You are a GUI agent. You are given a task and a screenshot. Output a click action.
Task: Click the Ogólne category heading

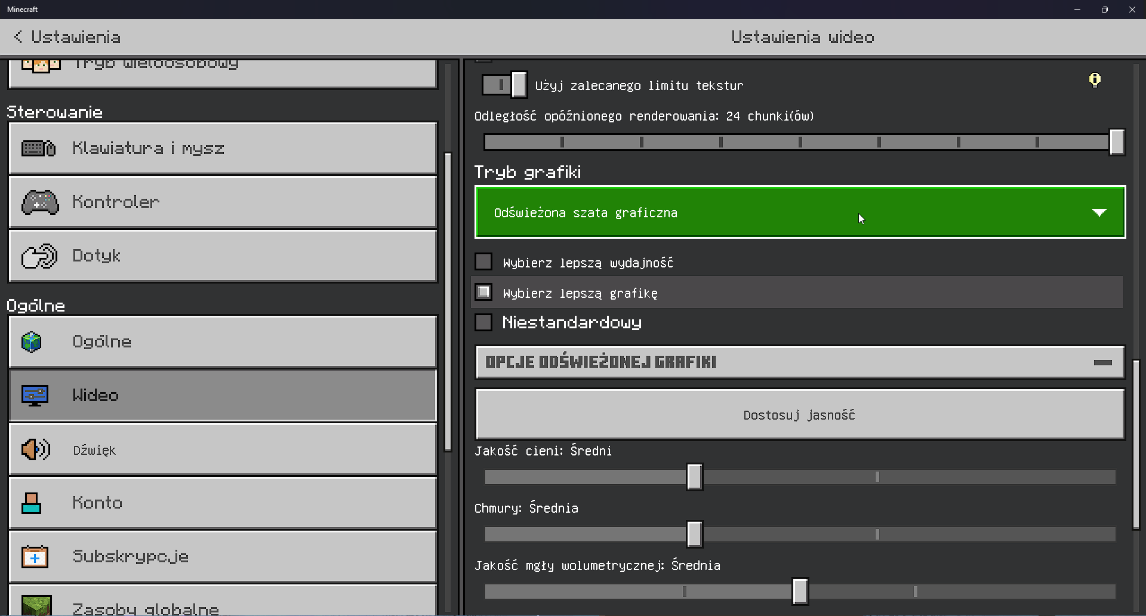pyautogui.click(x=36, y=306)
